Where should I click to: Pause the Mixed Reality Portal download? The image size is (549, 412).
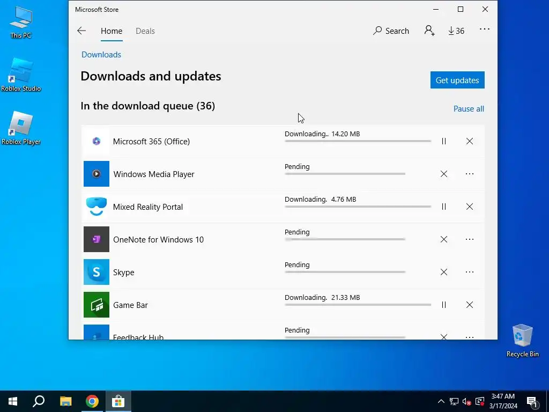coord(443,207)
